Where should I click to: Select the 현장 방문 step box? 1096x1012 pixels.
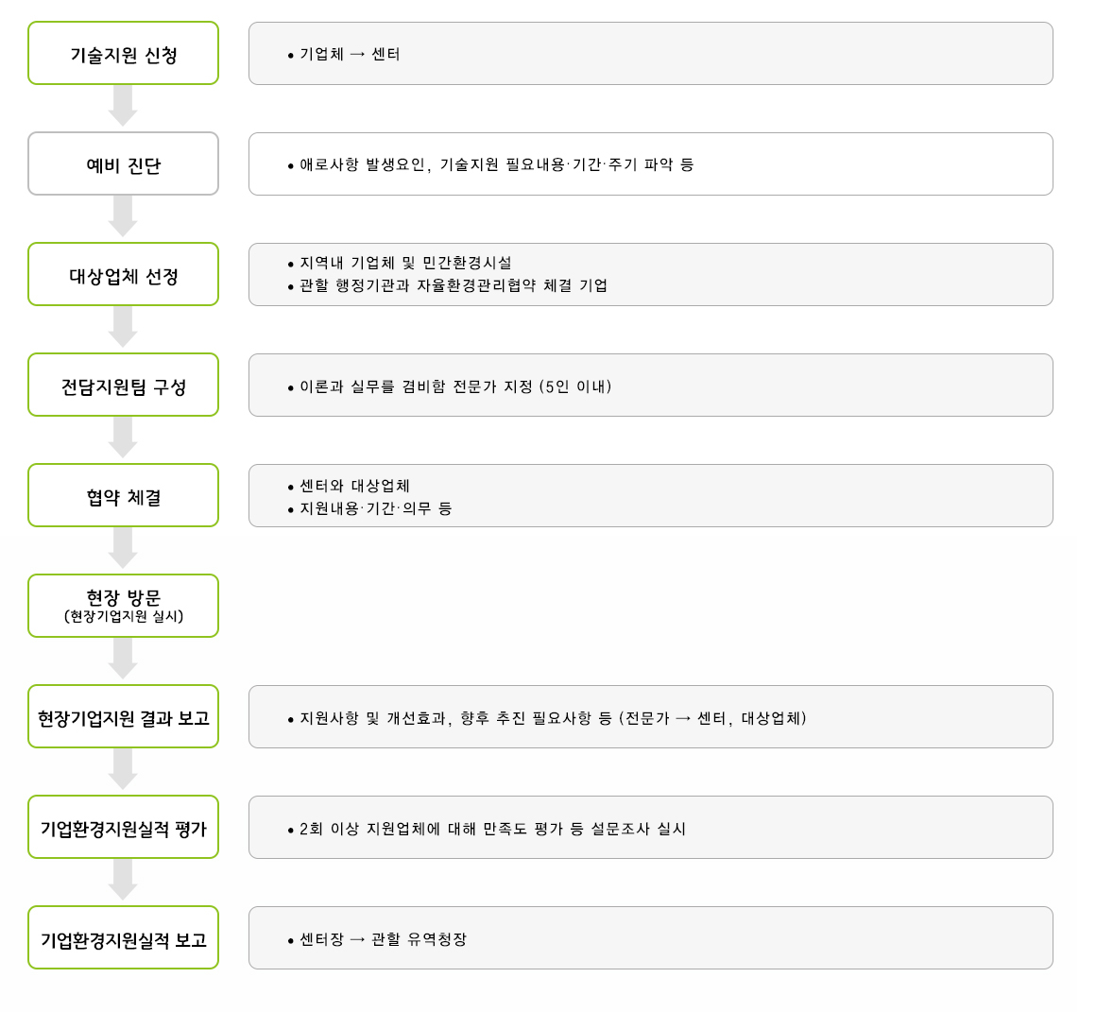[x=123, y=606]
